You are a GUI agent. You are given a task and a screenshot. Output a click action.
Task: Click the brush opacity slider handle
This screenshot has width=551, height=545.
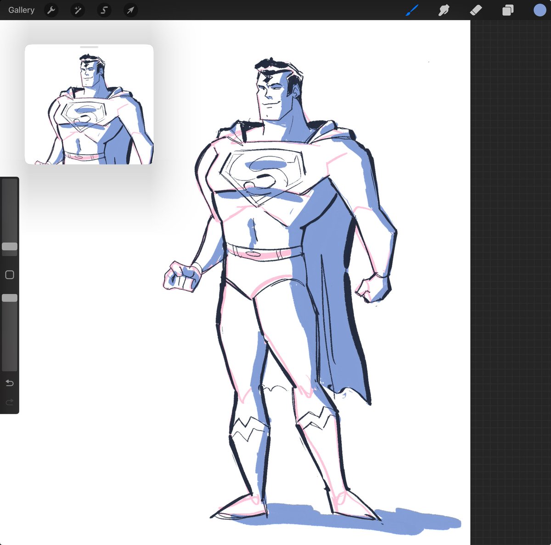(10, 298)
